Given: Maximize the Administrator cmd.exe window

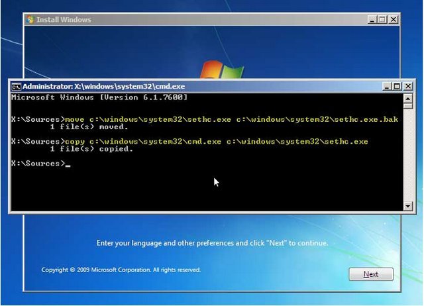Looking at the screenshot, I should pos(397,86).
